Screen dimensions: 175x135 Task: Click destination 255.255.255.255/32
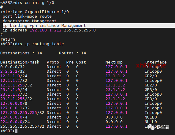[x=22, y=126]
